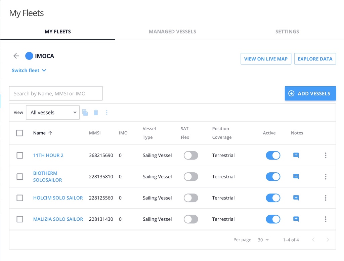Click the Notes column header

coord(297,133)
